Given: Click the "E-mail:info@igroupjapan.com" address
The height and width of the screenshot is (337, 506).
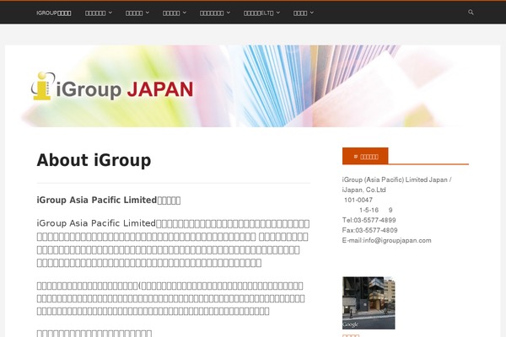Looking at the screenshot, I should point(386,240).
